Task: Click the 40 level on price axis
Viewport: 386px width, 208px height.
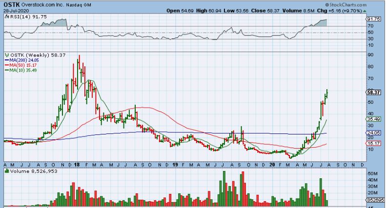Action: 370,114
